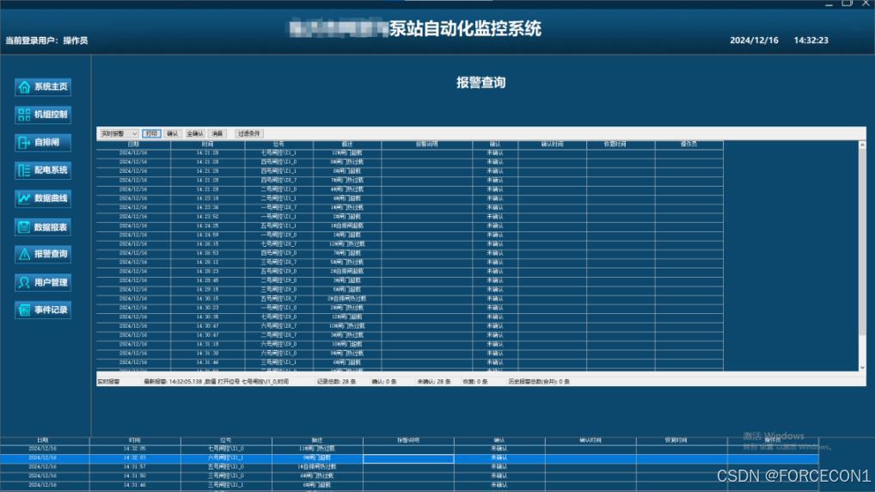Click scroll-down arrow of alarm table scrollbar
This screenshot has width=875, height=492.
click(x=862, y=367)
